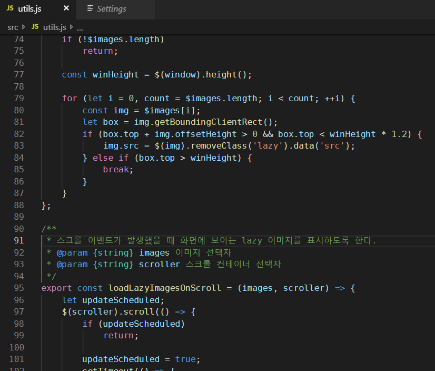This screenshot has height=371, width=435.
Task: Click the JS file icon in utils.js tab
Action: click(x=10, y=9)
